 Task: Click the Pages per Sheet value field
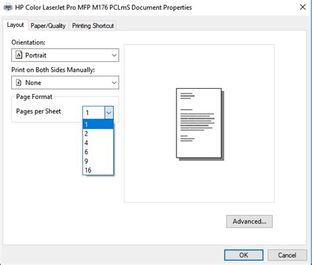[93, 112]
